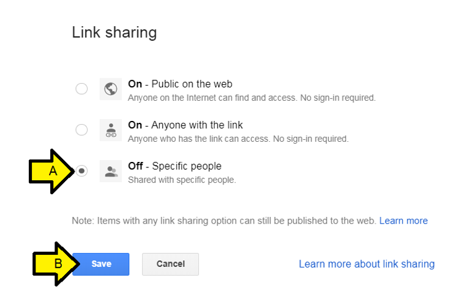Open the Learn more link after the note

tap(403, 221)
